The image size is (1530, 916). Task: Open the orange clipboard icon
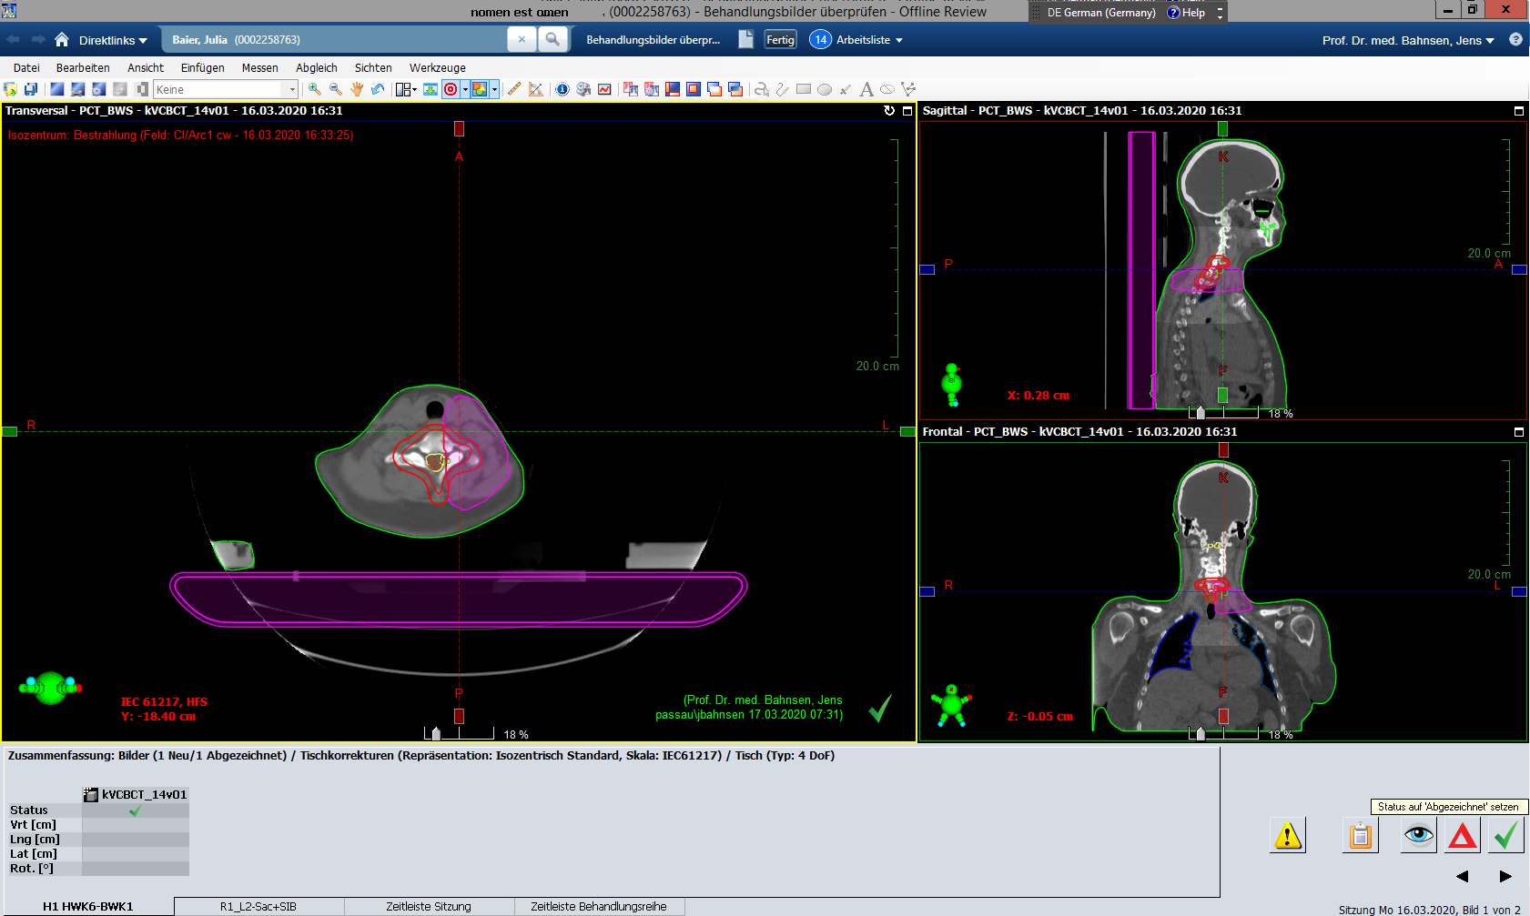(x=1361, y=835)
